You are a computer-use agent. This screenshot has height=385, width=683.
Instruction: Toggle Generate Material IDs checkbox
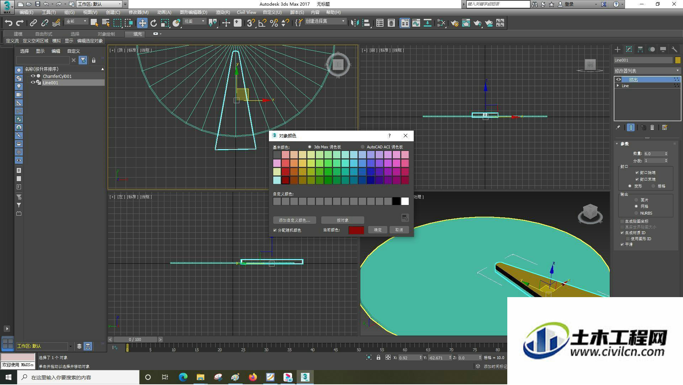point(622,233)
